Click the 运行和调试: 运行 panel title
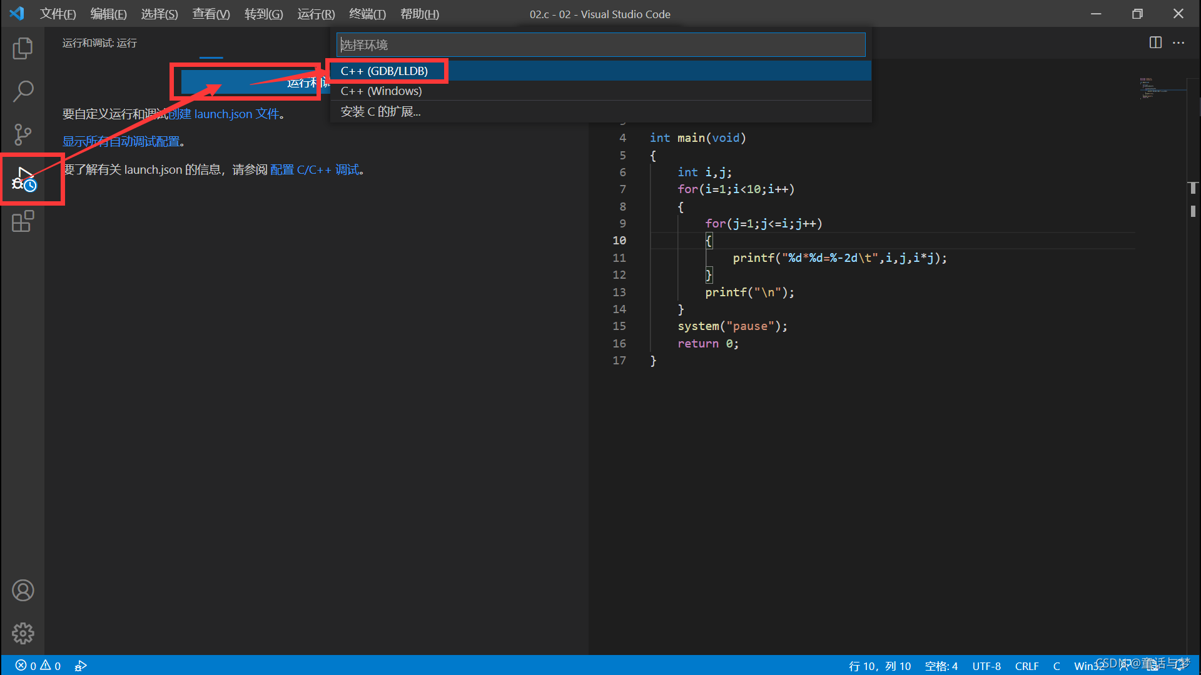Screen dimensions: 1201x675 click(99, 43)
